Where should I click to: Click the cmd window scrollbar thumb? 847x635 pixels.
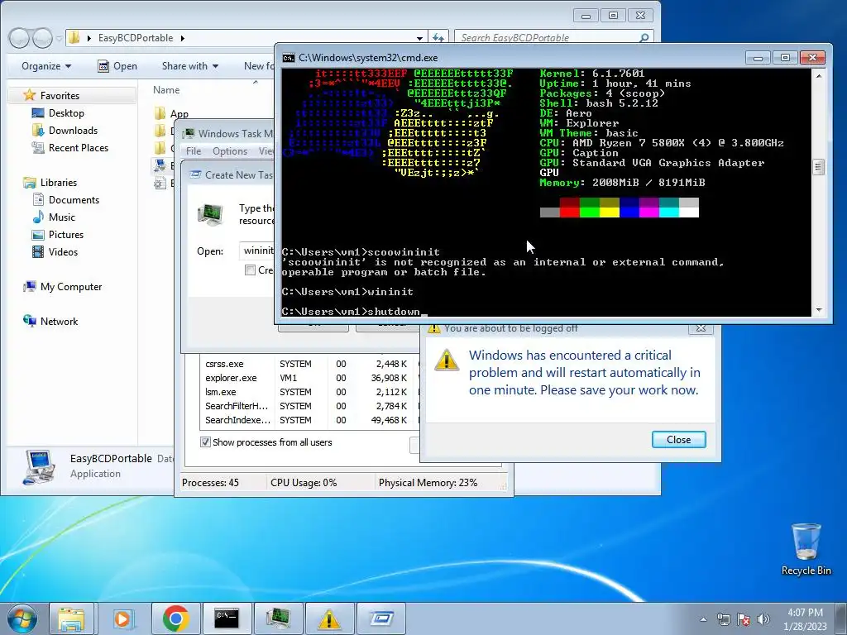[x=818, y=167]
